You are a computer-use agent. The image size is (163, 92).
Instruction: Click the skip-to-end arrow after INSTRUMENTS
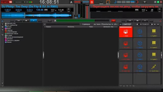click(x=155, y=24)
